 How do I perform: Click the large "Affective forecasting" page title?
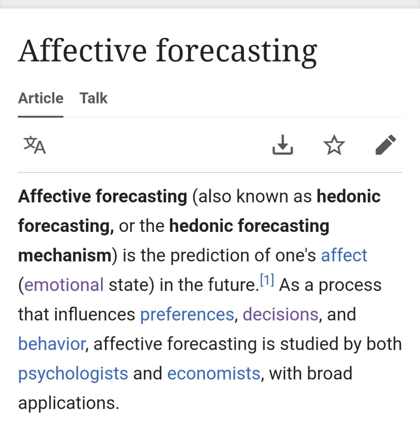(x=167, y=51)
